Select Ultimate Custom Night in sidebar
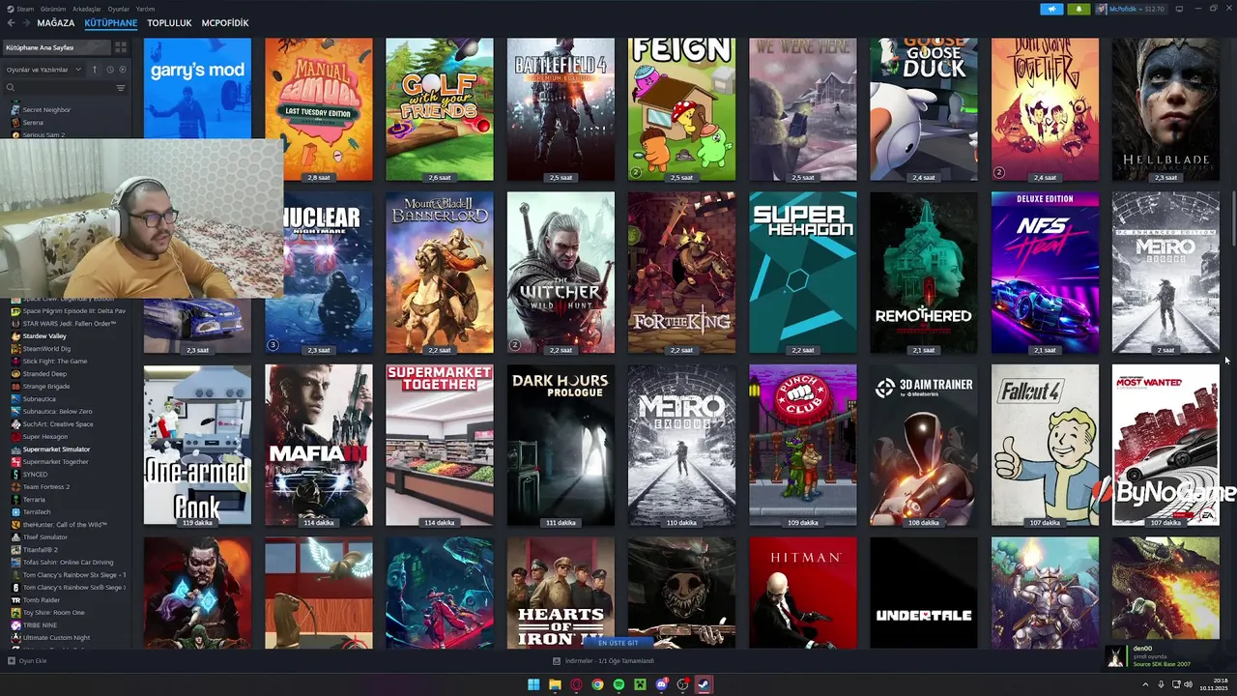 [x=56, y=637]
